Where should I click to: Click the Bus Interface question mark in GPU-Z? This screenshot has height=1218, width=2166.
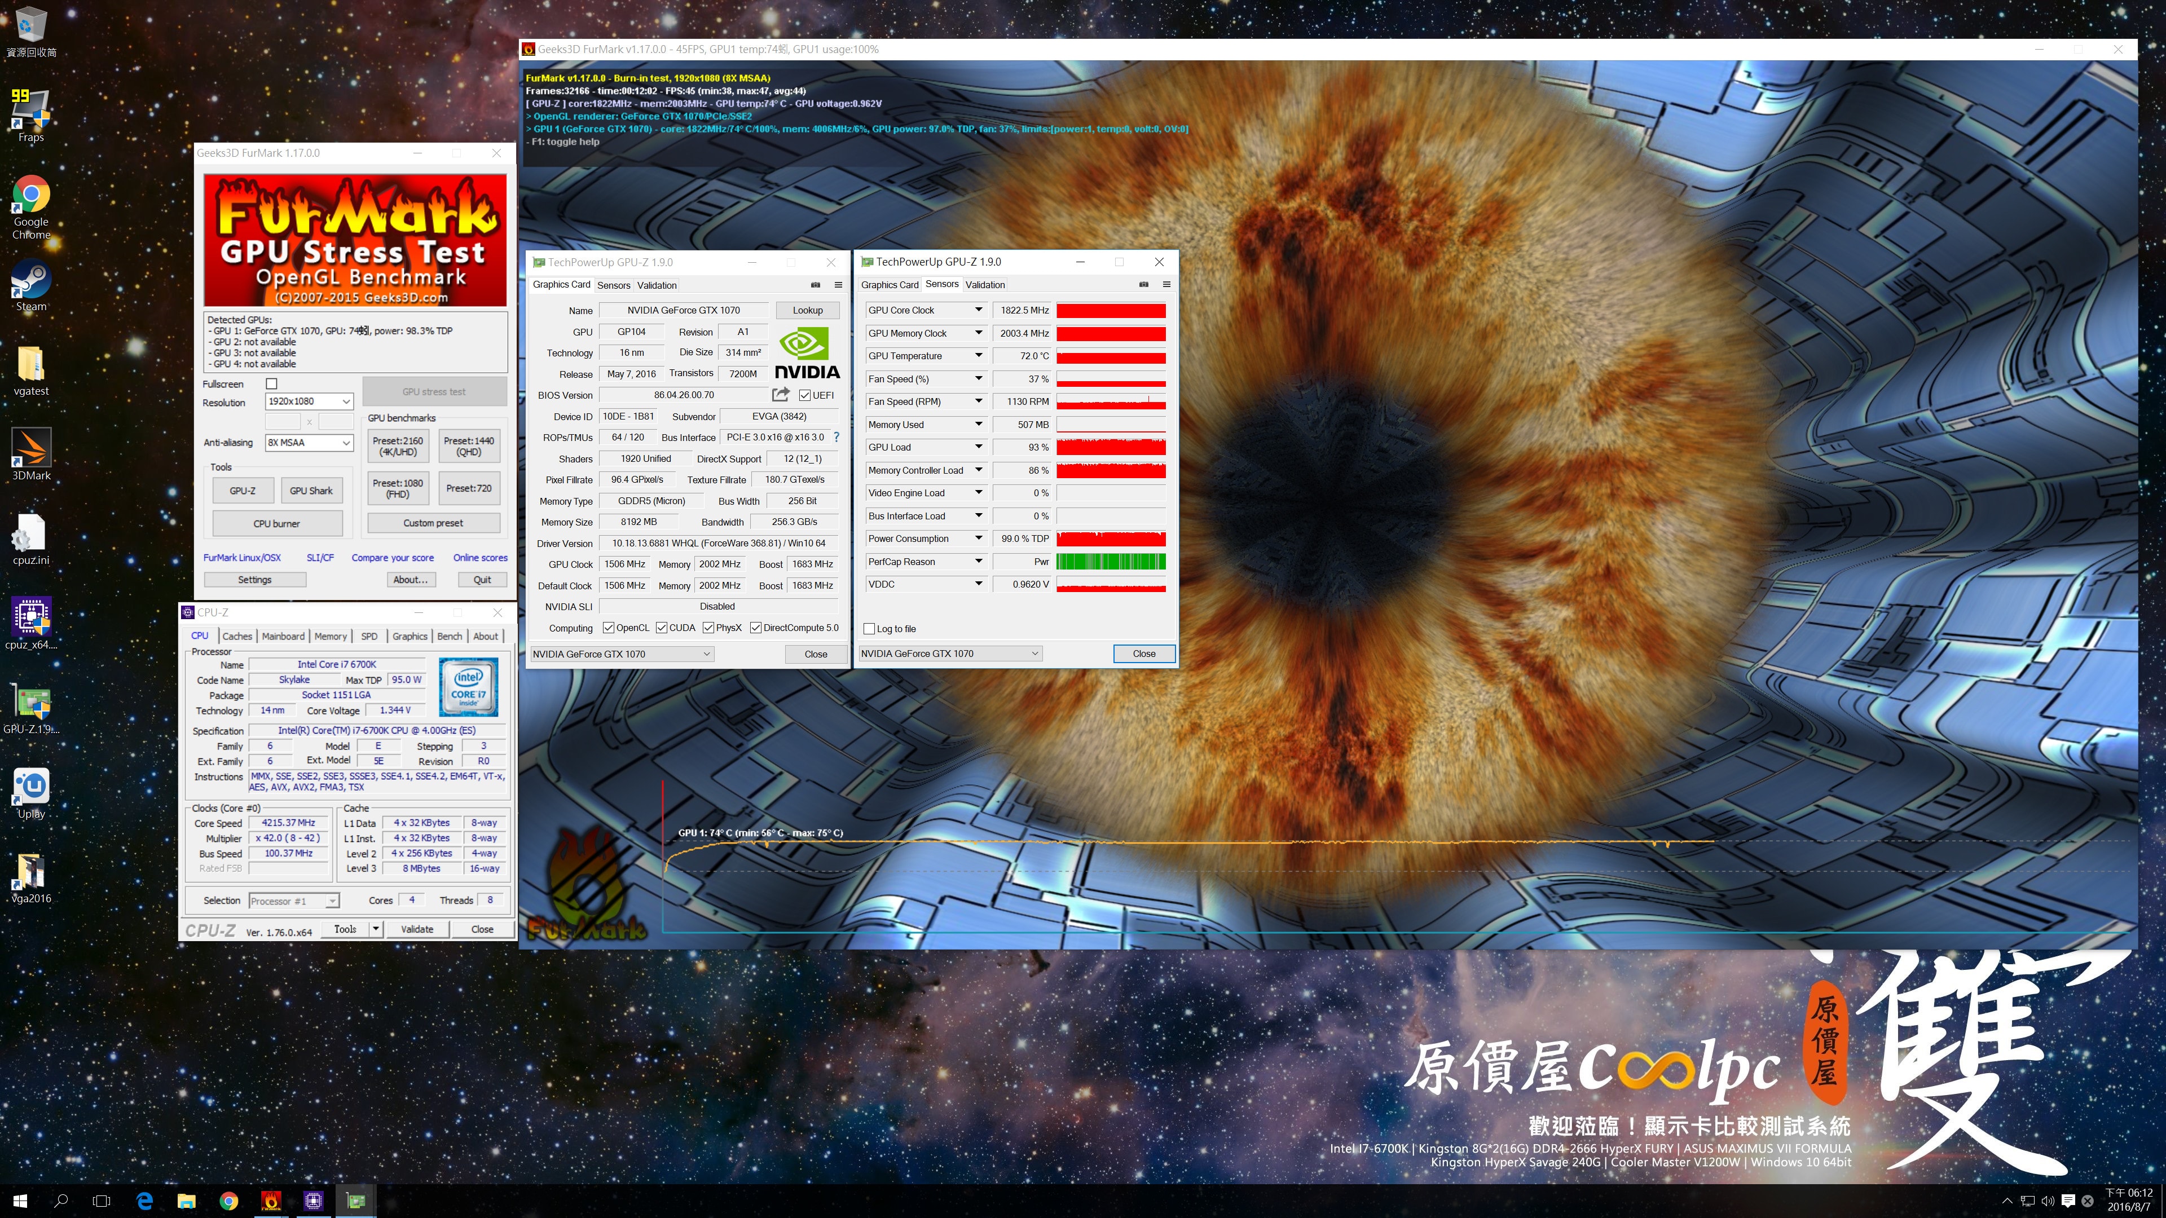pyautogui.click(x=836, y=437)
